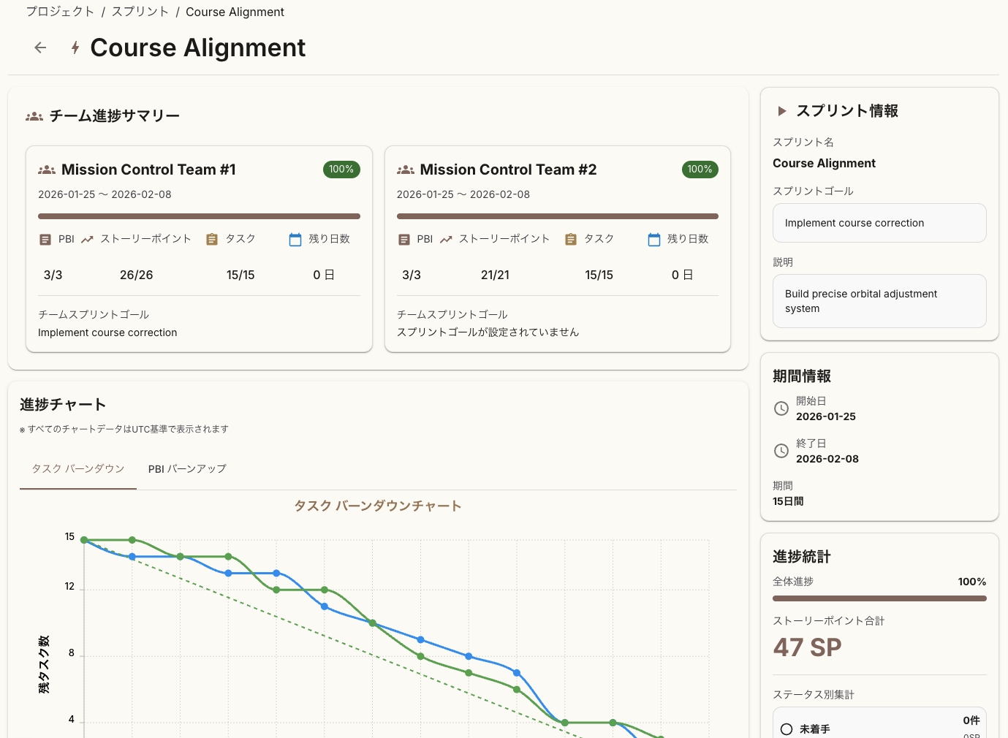
Task: Open the プロジェクト breadcrumb link
Action: 60,12
